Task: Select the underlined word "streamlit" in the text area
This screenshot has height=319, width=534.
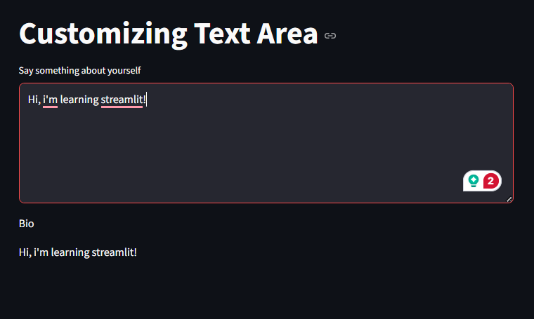Action: click(122, 100)
